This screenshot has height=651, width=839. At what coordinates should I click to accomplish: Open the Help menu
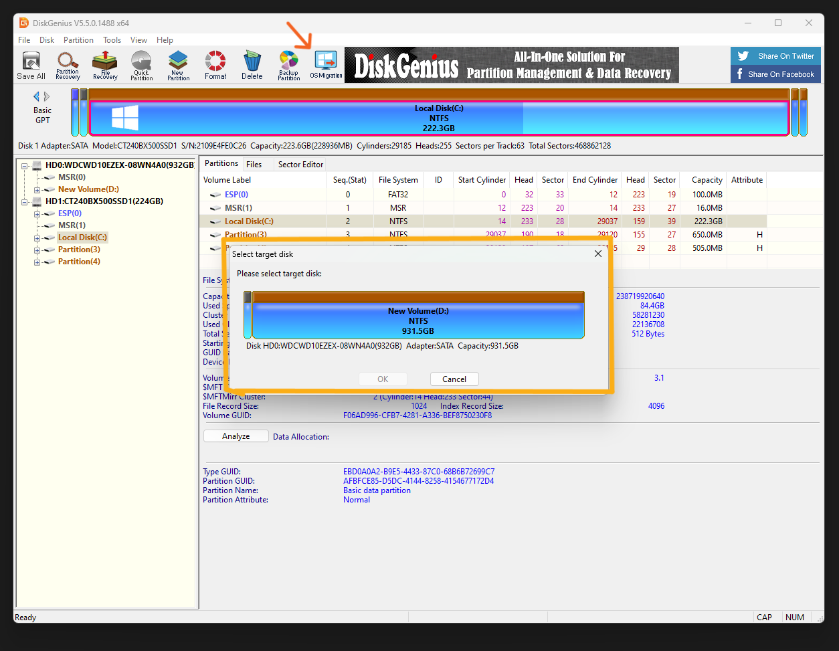click(165, 40)
